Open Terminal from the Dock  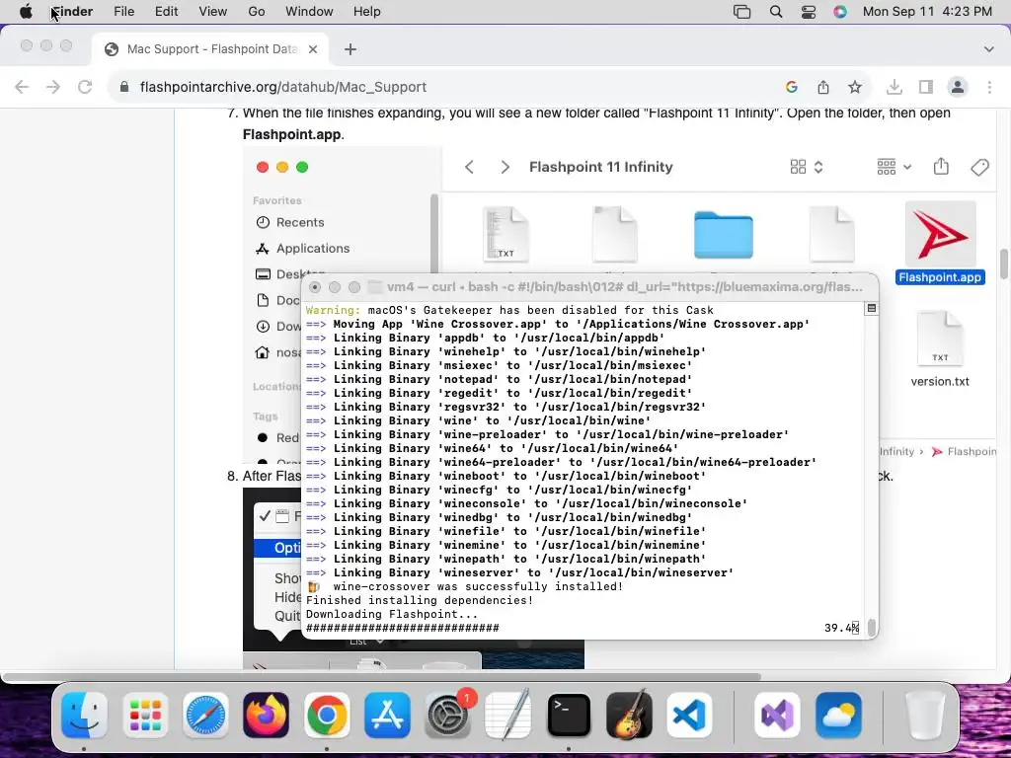pyautogui.click(x=569, y=716)
